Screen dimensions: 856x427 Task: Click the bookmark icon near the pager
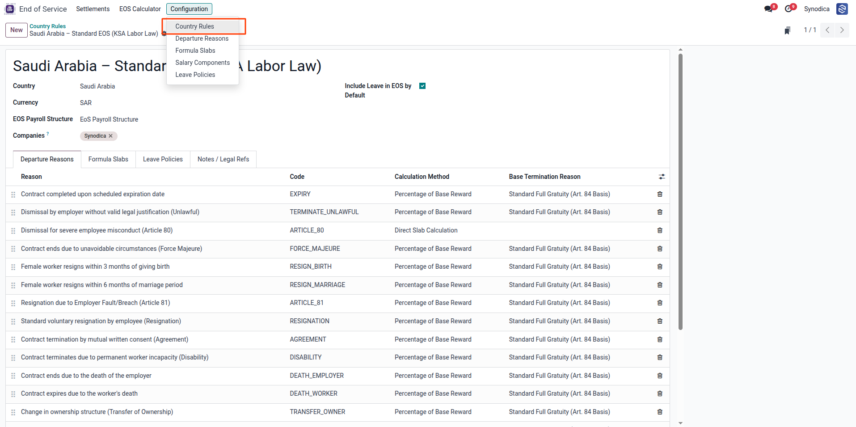pos(788,30)
